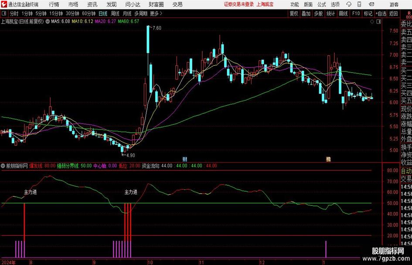Expand the indicator dropdown beside 股朋指标网

(x=3, y=166)
